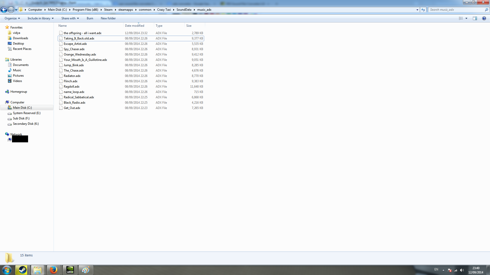Open the Organize dropdown menu
The height and width of the screenshot is (275, 490).
coord(12,18)
